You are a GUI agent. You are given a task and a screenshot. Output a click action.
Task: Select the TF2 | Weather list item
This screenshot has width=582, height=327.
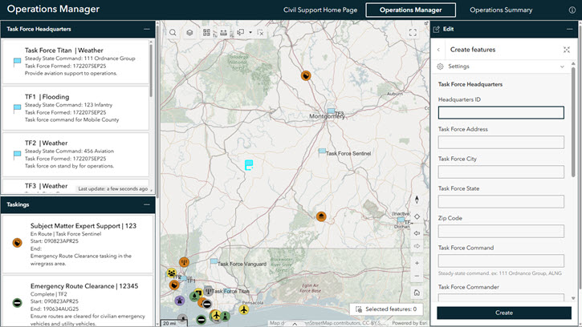coord(75,154)
